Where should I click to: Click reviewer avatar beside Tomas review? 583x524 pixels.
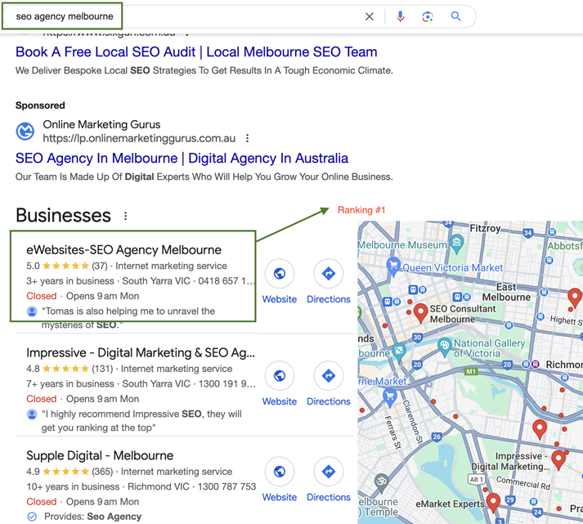click(32, 311)
